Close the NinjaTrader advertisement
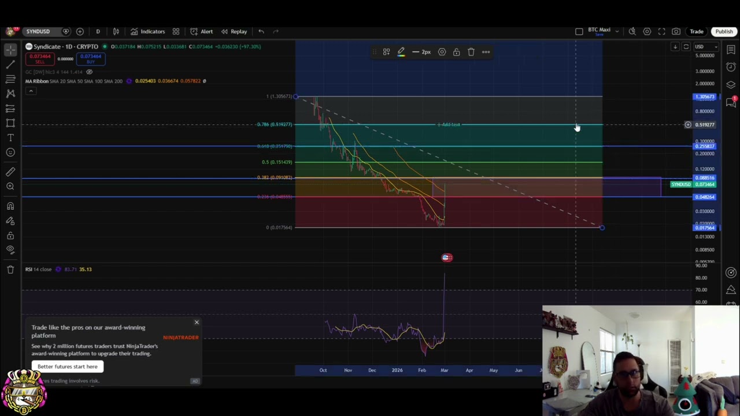This screenshot has width=740, height=416. [x=197, y=322]
